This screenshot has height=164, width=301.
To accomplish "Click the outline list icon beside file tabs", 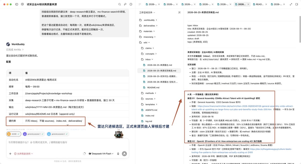I will click(x=140, y=4).
